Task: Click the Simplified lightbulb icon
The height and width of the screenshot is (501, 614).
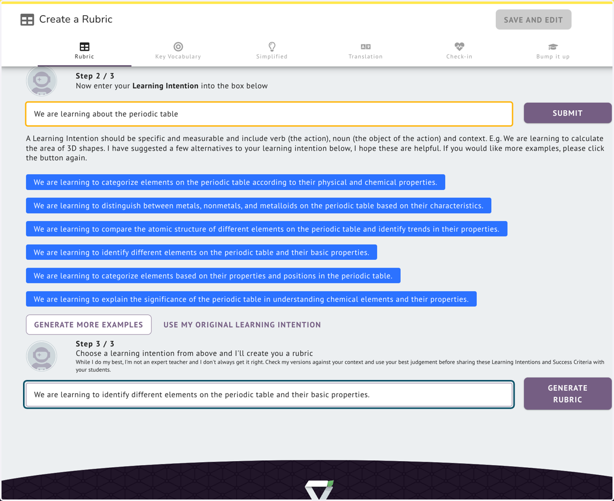Action: point(272,46)
